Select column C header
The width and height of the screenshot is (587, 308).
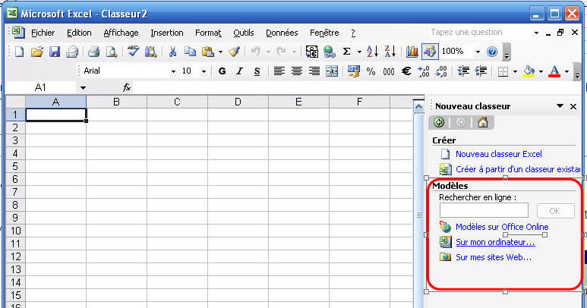(178, 102)
